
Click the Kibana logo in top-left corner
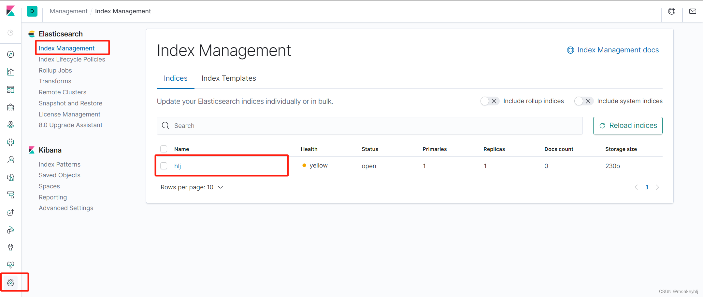(10, 11)
